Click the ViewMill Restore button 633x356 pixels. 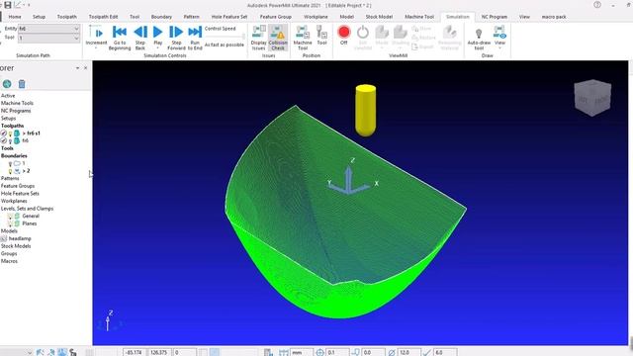(424, 38)
